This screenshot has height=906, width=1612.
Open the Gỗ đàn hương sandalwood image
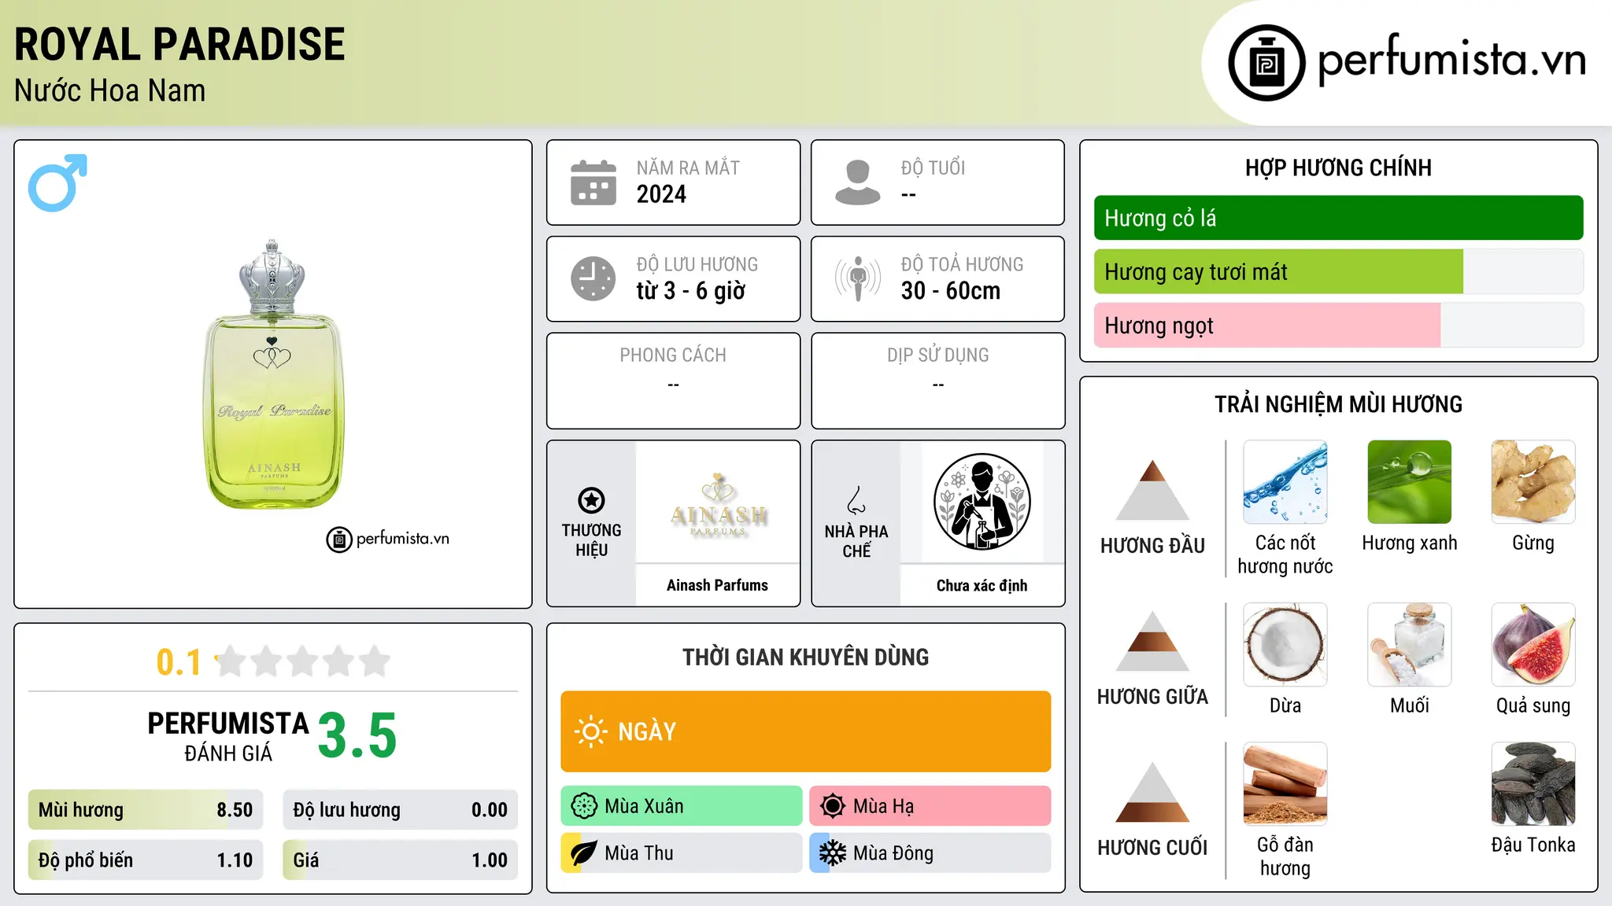click(1285, 784)
